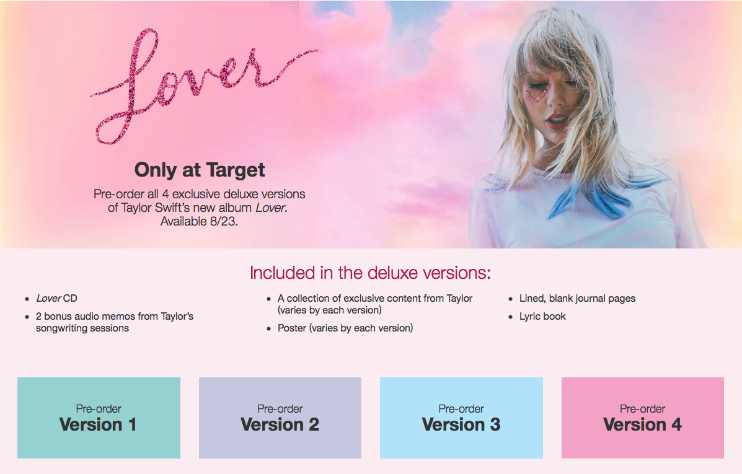Click the Poster varies by each version bullet

345,328
